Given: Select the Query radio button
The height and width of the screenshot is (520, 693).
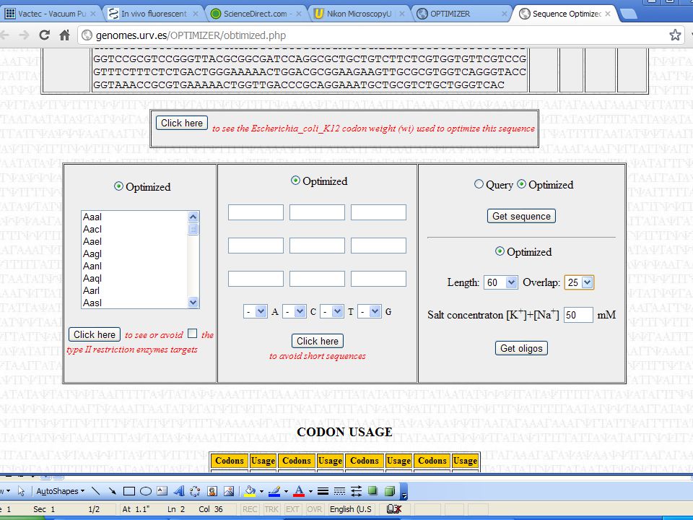Looking at the screenshot, I should (479, 184).
